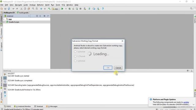Open the Refactor menu
Viewport: 196px width, 110px height.
(40, 5)
